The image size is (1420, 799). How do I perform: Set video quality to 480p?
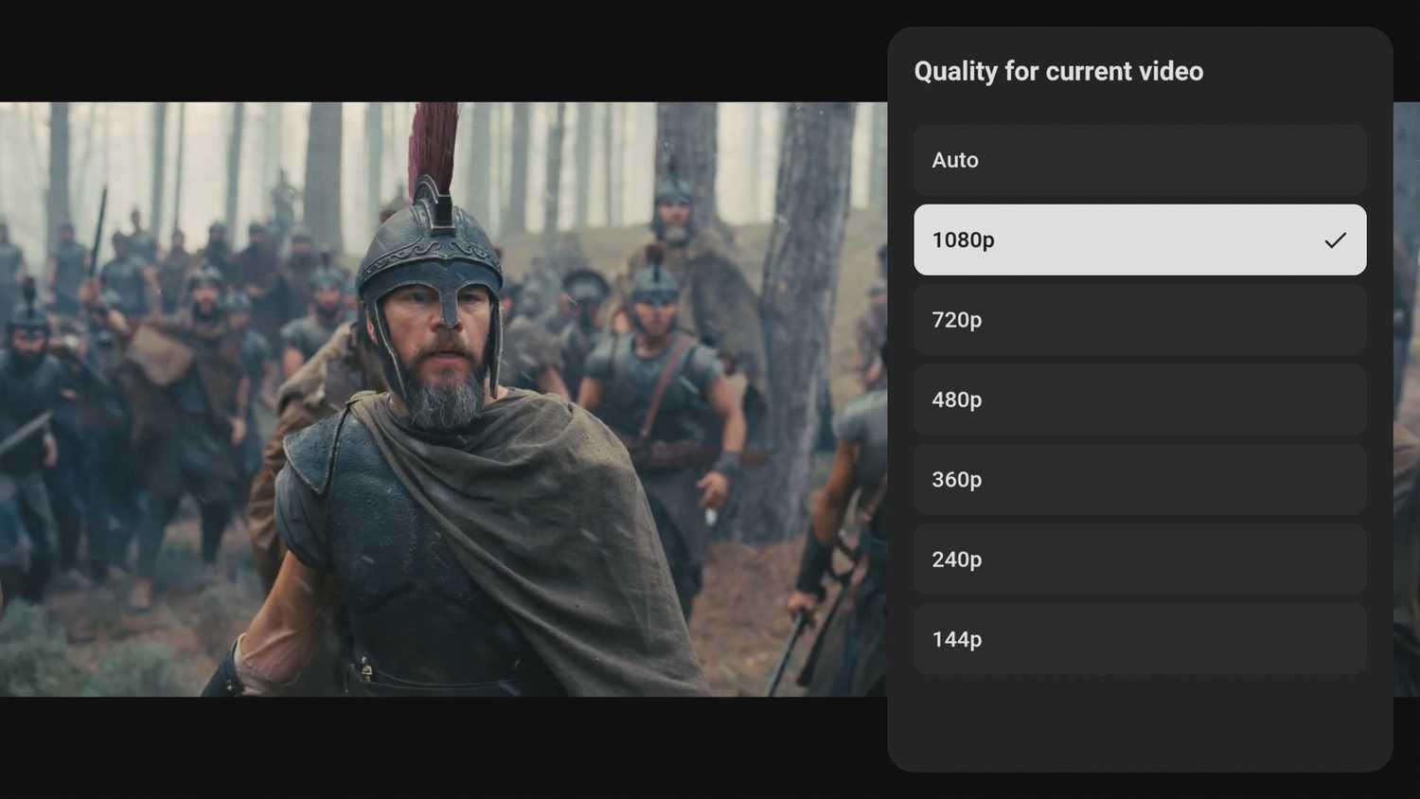tap(1140, 399)
